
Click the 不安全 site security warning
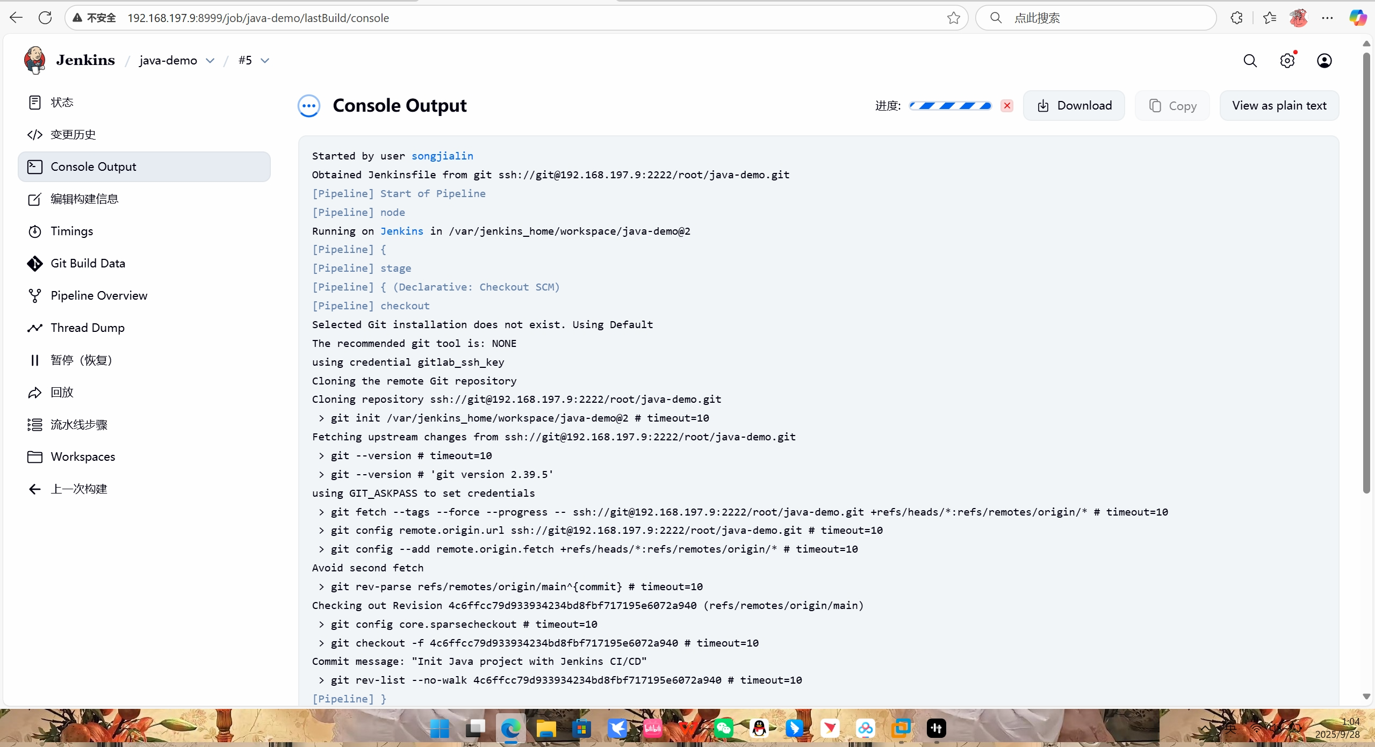click(x=95, y=18)
